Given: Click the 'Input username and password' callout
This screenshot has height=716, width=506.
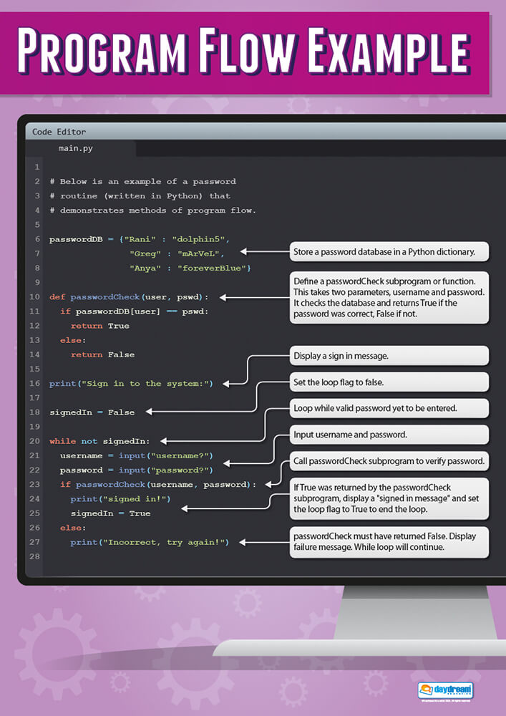Looking at the screenshot, I should coord(389,435).
